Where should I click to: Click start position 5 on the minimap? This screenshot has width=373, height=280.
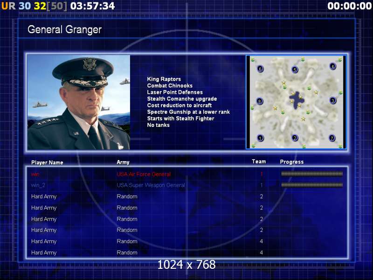pyautogui.click(x=295, y=70)
